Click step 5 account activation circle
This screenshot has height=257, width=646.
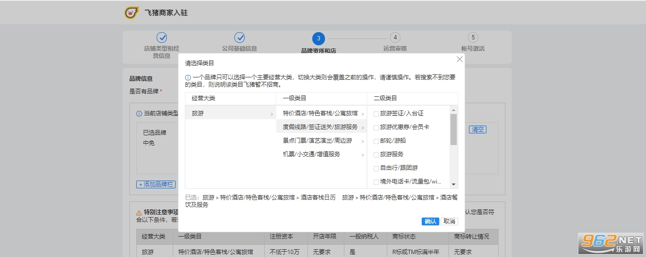pos(473,37)
